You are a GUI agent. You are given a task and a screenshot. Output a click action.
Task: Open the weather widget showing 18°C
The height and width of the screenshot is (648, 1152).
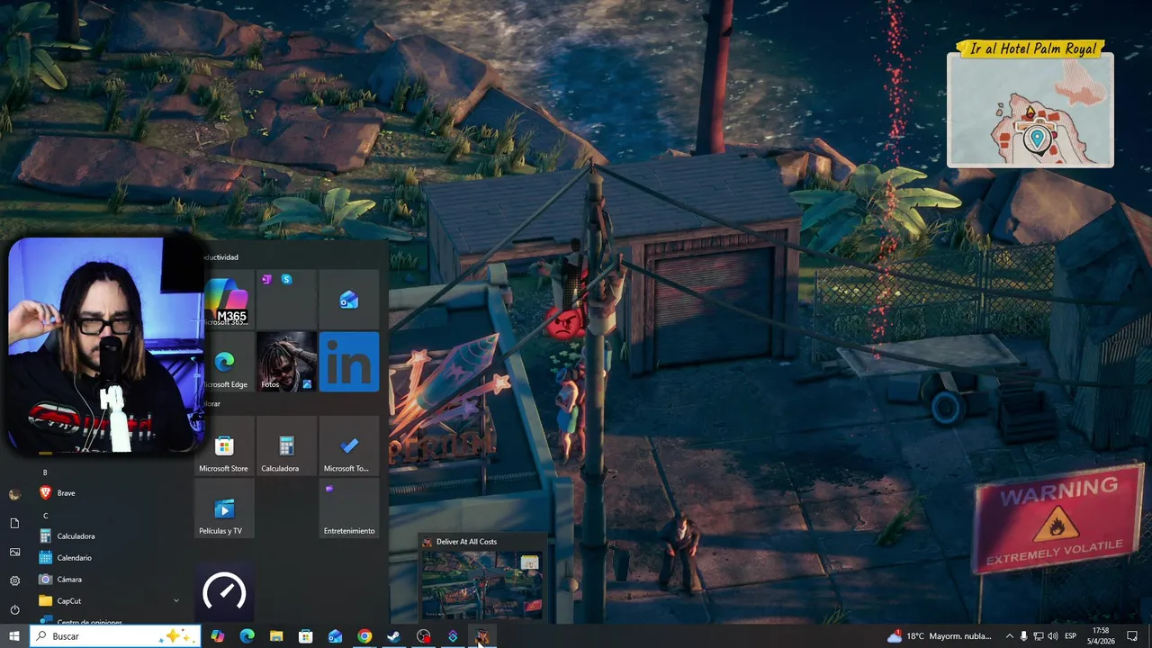(x=940, y=636)
